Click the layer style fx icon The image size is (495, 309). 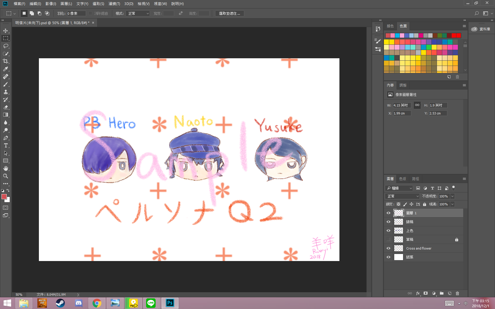[418, 293]
